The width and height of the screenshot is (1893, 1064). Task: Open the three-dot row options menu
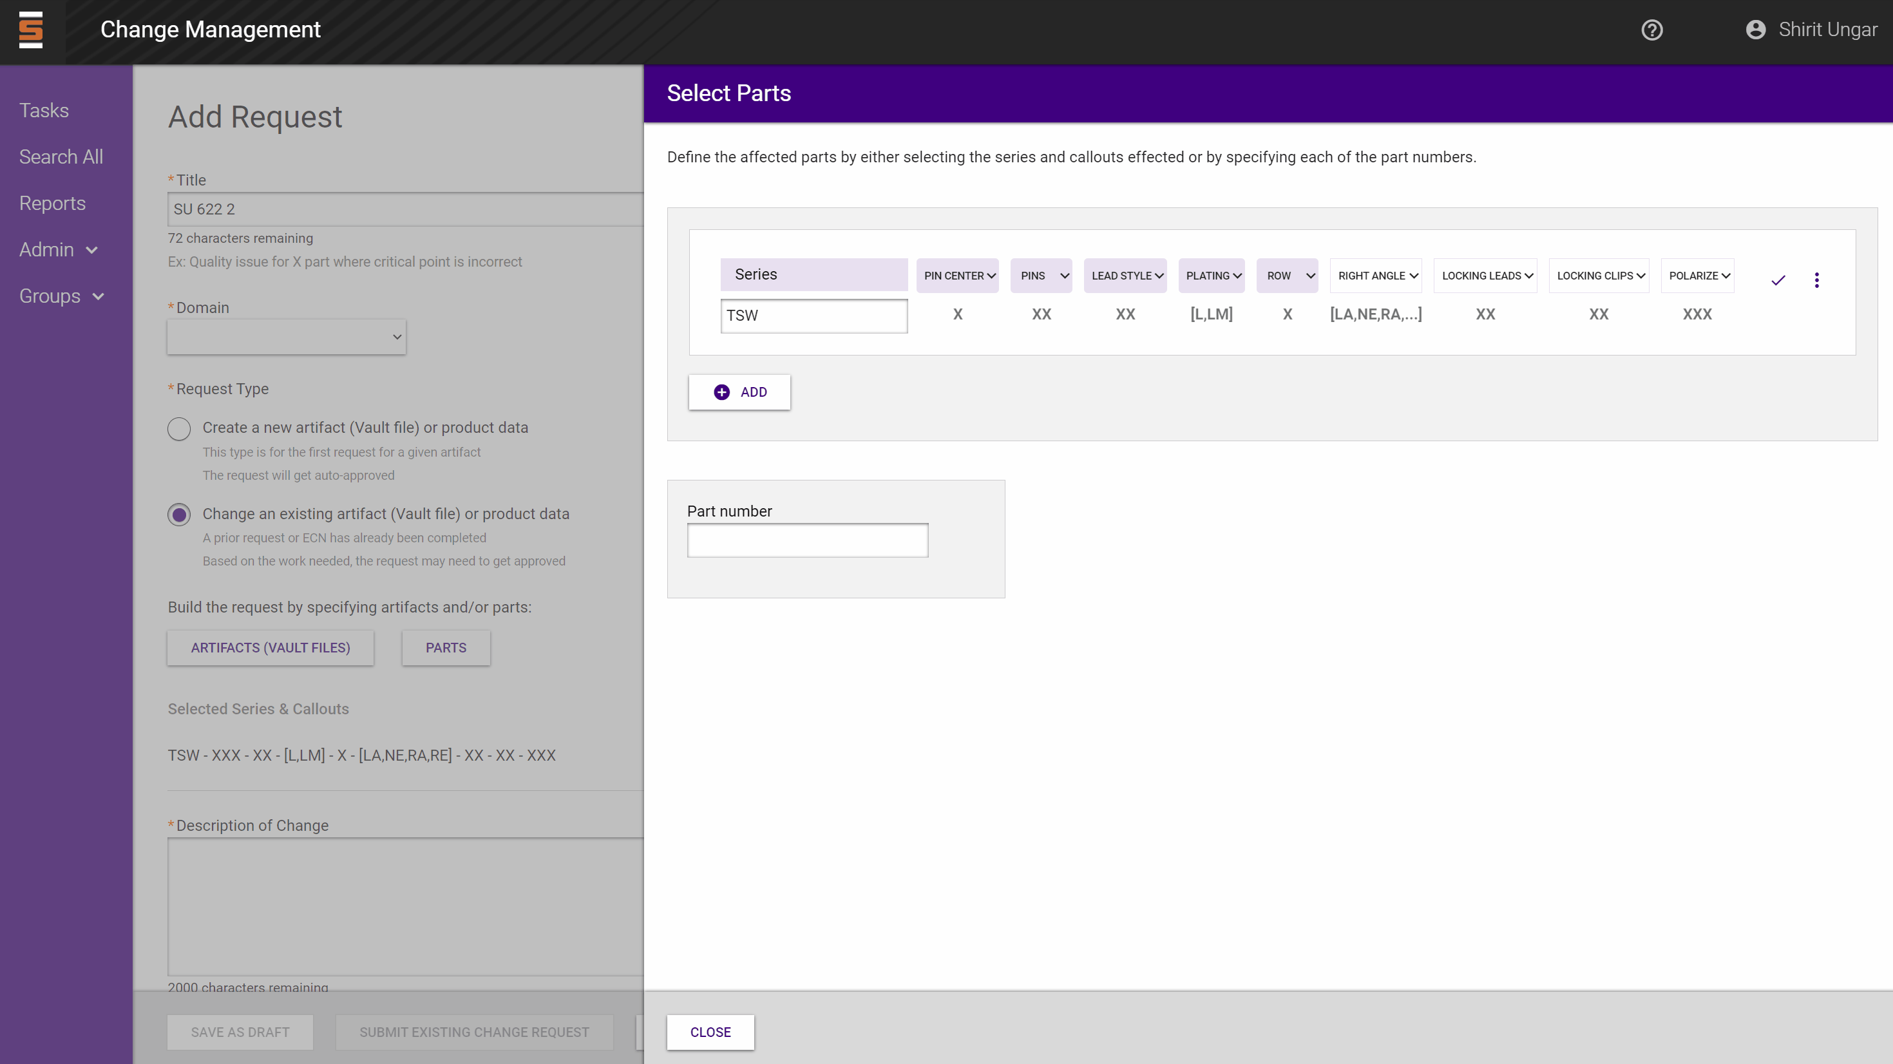(x=1816, y=280)
